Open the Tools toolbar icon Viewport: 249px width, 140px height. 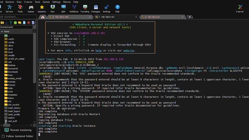pos(20,9)
